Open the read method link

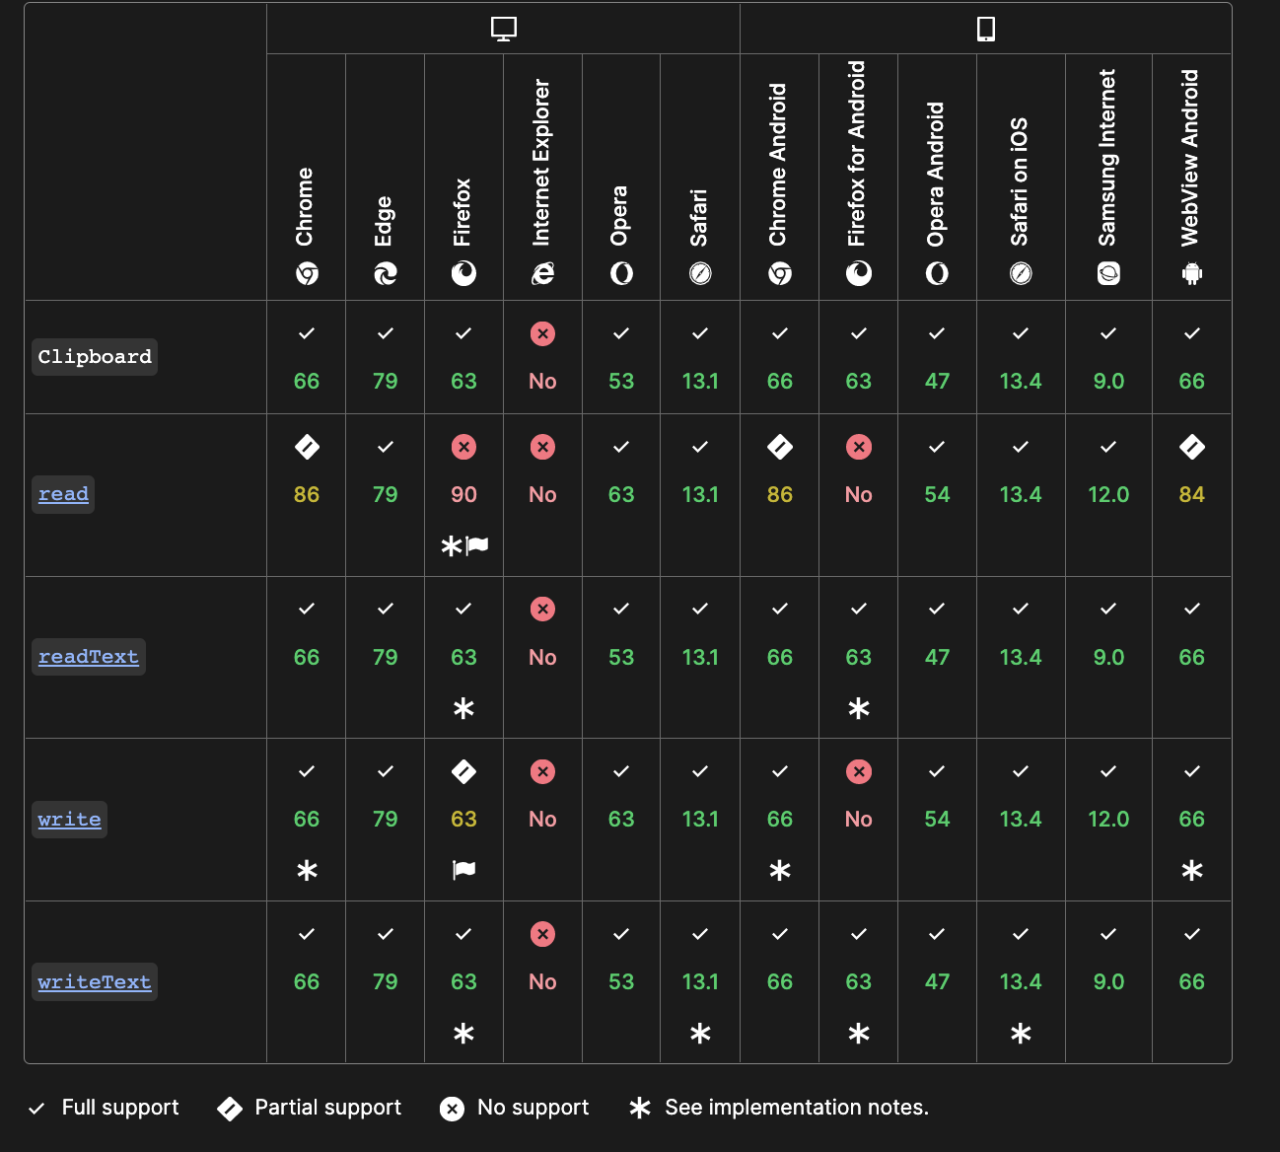(x=63, y=494)
